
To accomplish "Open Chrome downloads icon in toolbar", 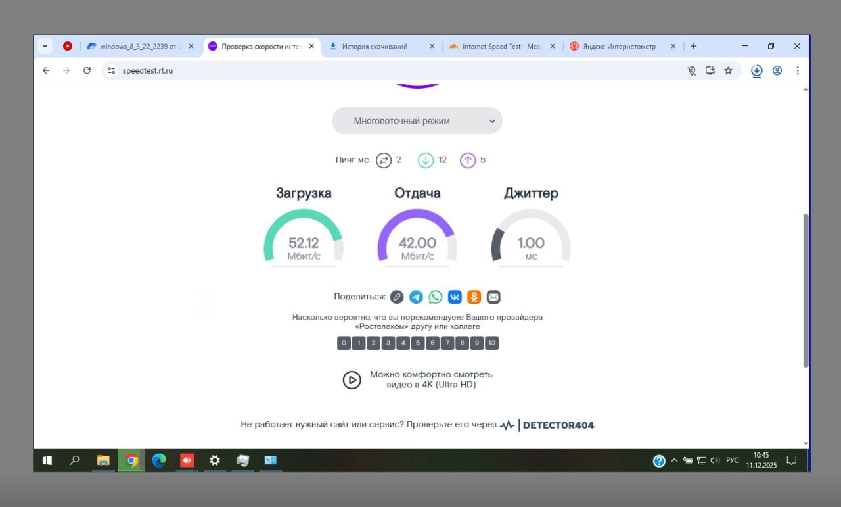I will (756, 71).
